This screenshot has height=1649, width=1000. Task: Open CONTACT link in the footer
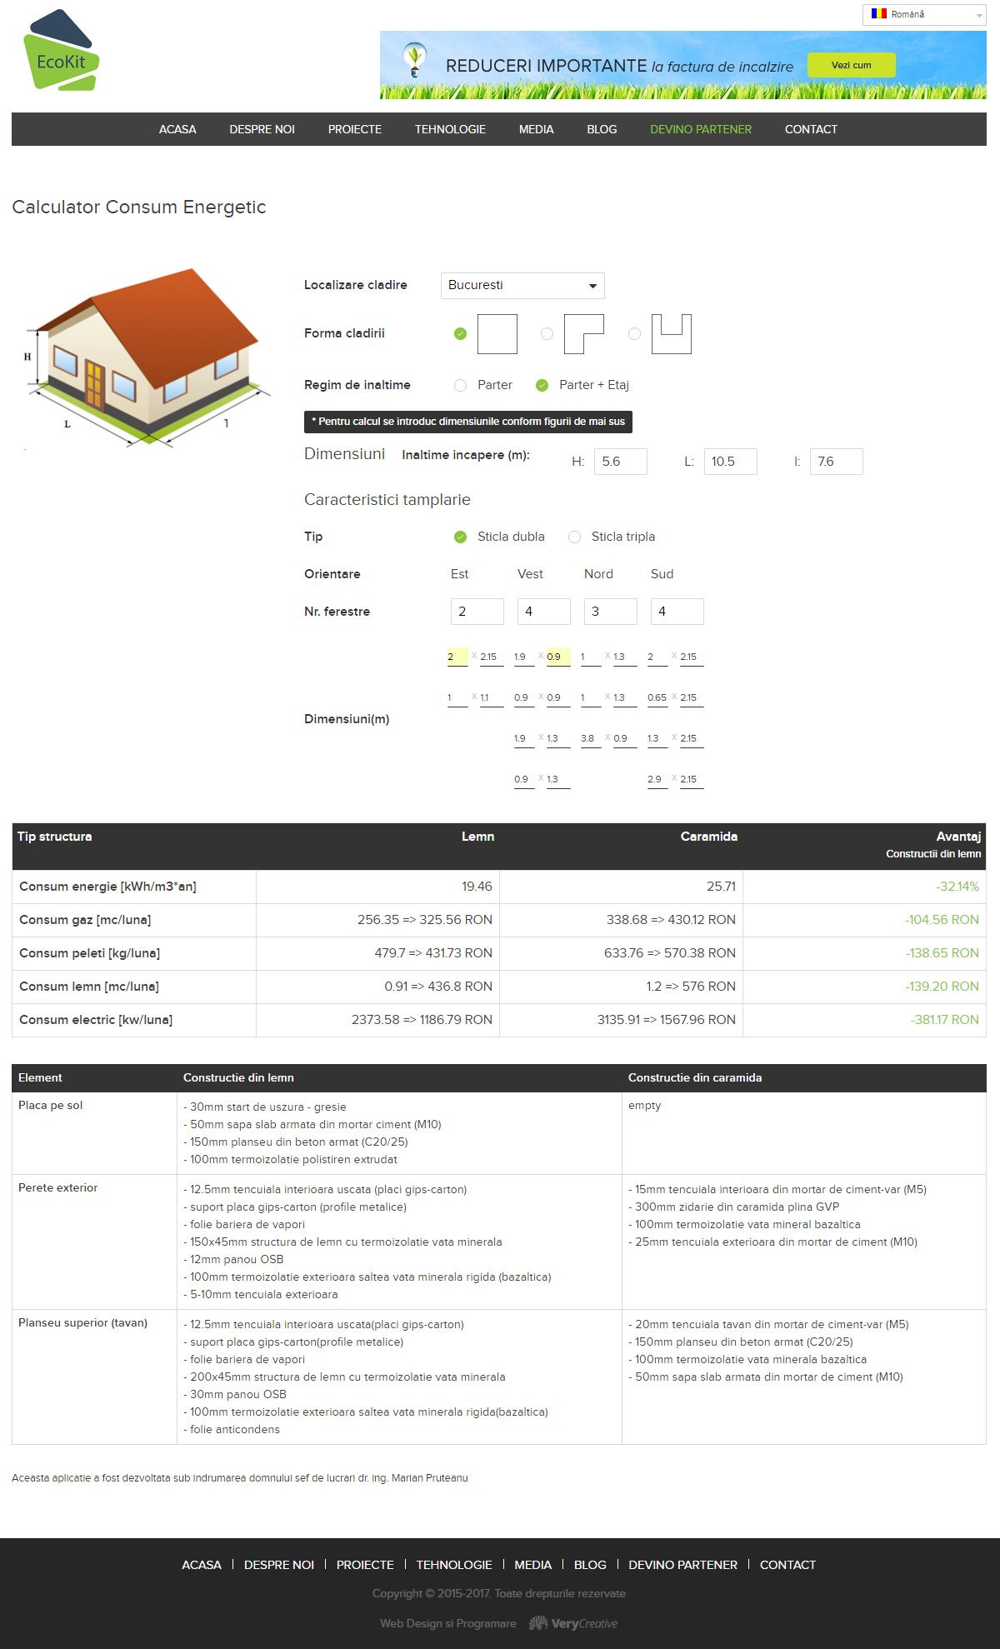click(x=787, y=1565)
